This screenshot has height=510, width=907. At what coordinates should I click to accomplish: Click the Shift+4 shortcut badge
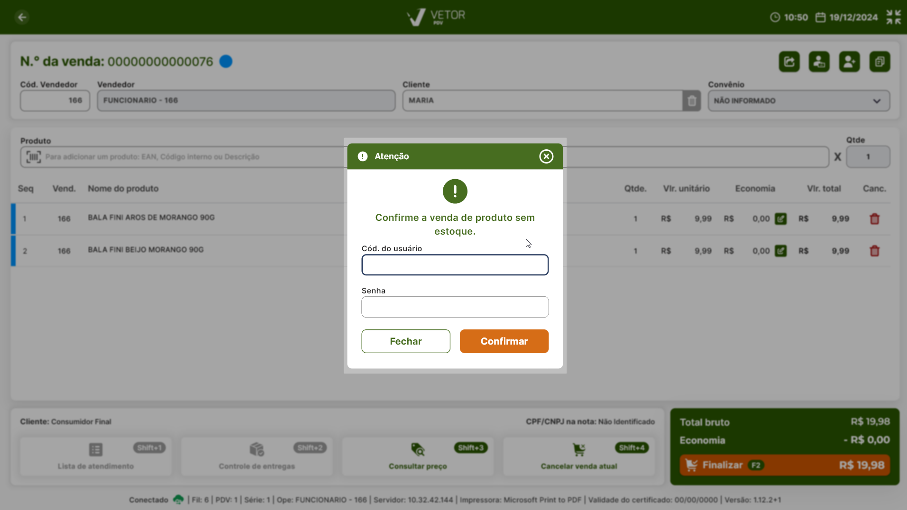[x=632, y=448]
